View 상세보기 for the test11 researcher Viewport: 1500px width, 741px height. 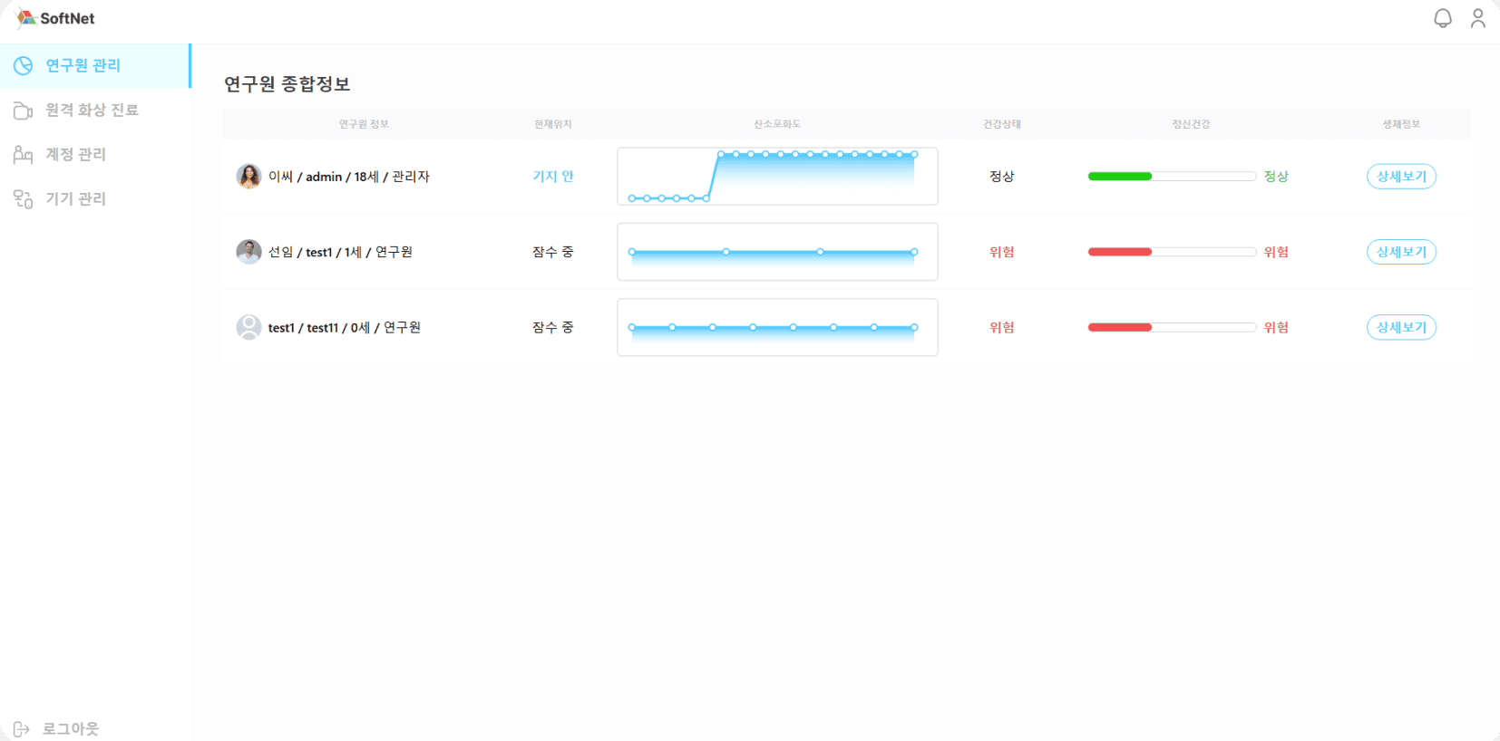[1401, 327]
